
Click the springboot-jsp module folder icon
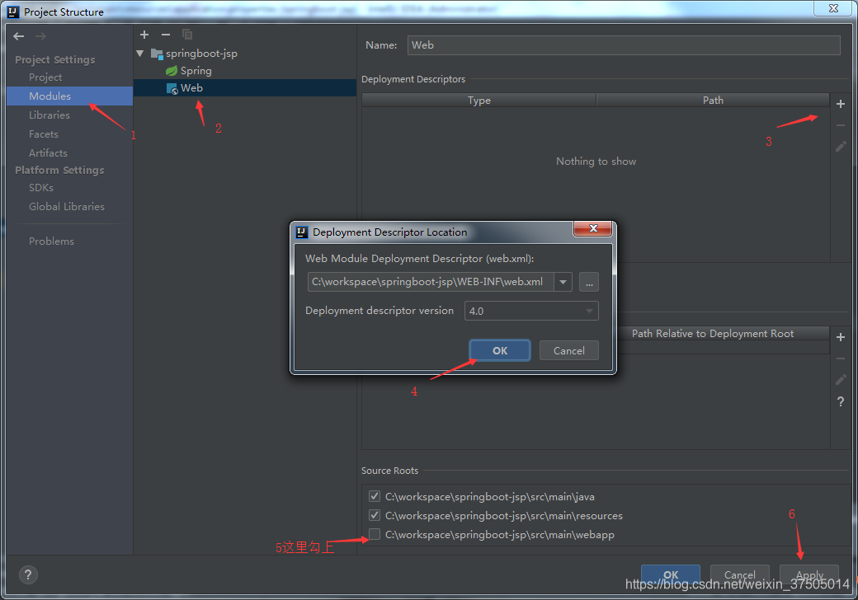click(157, 54)
